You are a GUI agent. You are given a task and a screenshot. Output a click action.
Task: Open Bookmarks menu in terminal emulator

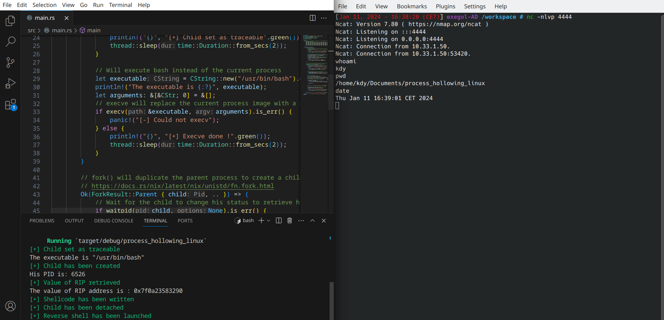click(412, 6)
